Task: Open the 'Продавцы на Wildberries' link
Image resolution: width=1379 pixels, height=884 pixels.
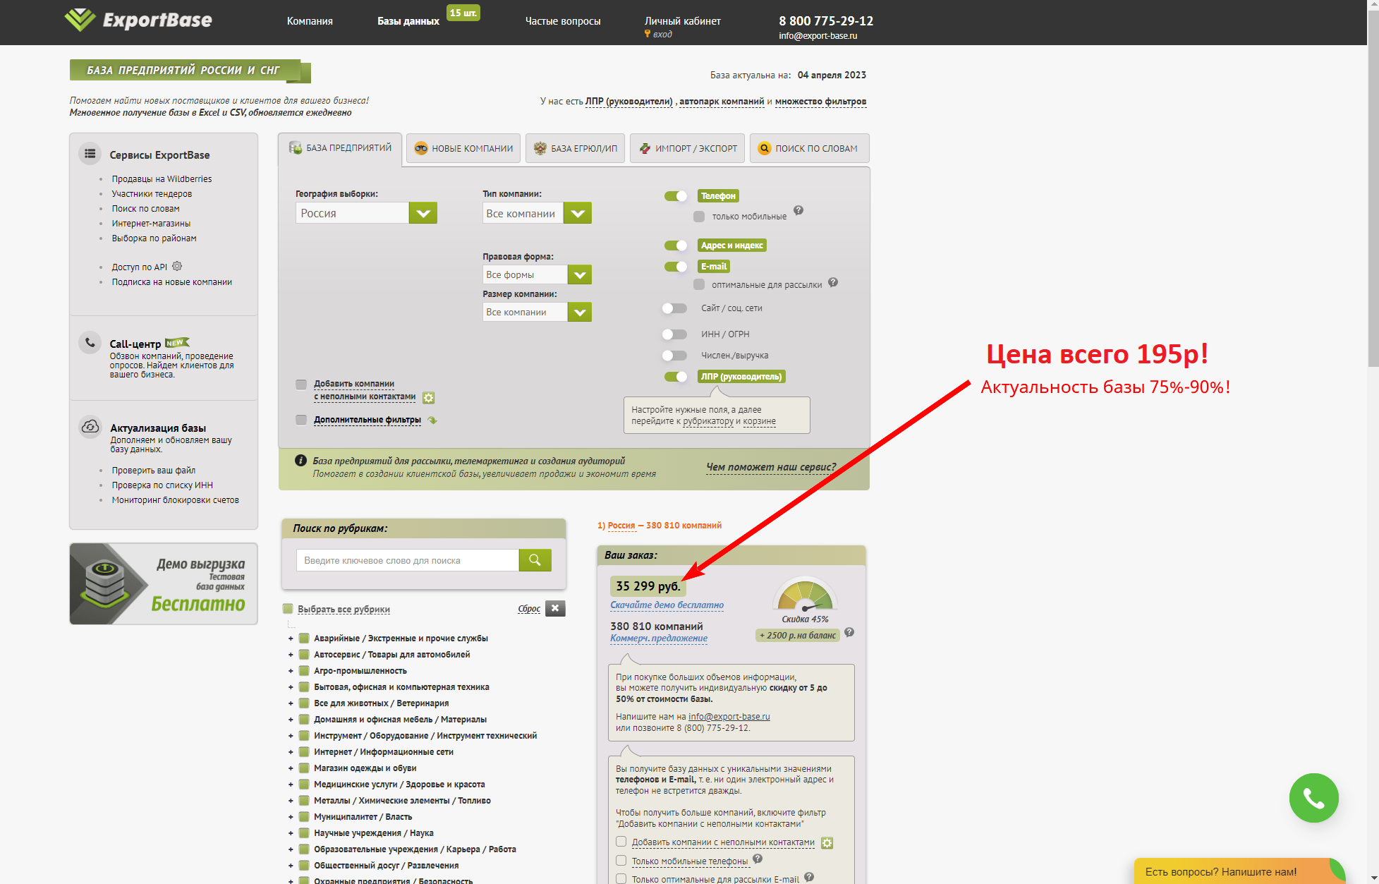Action: click(162, 179)
